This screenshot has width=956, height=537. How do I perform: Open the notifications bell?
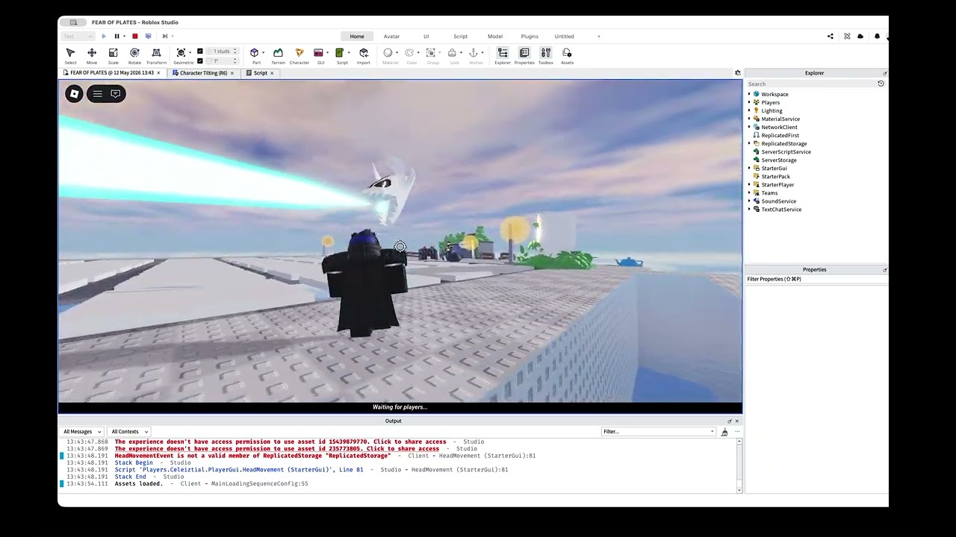[877, 36]
